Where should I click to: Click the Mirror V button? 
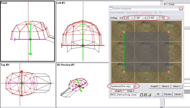177,86
